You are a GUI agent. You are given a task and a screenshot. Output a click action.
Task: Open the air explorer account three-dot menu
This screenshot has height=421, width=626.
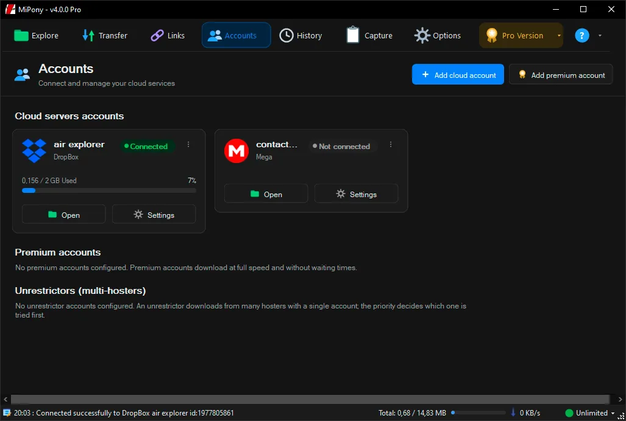[188, 145]
